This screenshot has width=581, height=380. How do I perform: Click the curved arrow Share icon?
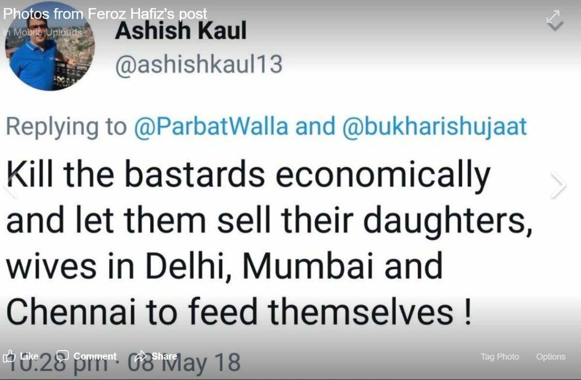[141, 356]
